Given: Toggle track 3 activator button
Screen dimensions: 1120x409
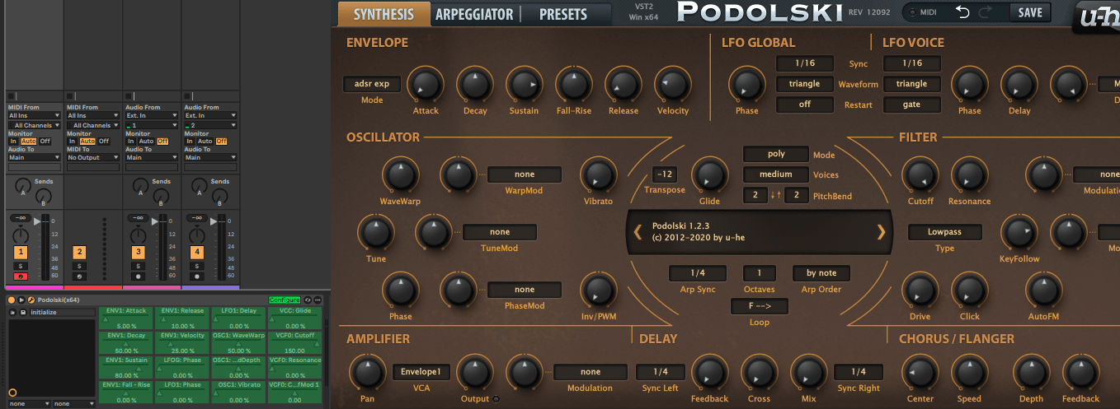Looking at the screenshot, I should click(x=138, y=252).
